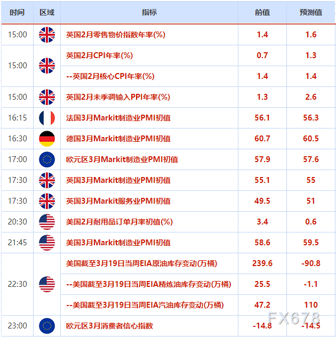Open the 英国2月CPI年率(%) indicator
The image size is (336, 337).
(99, 55)
